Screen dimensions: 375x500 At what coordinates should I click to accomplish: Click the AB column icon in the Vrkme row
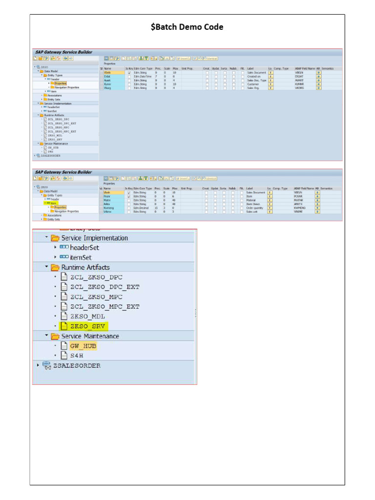click(317, 212)
